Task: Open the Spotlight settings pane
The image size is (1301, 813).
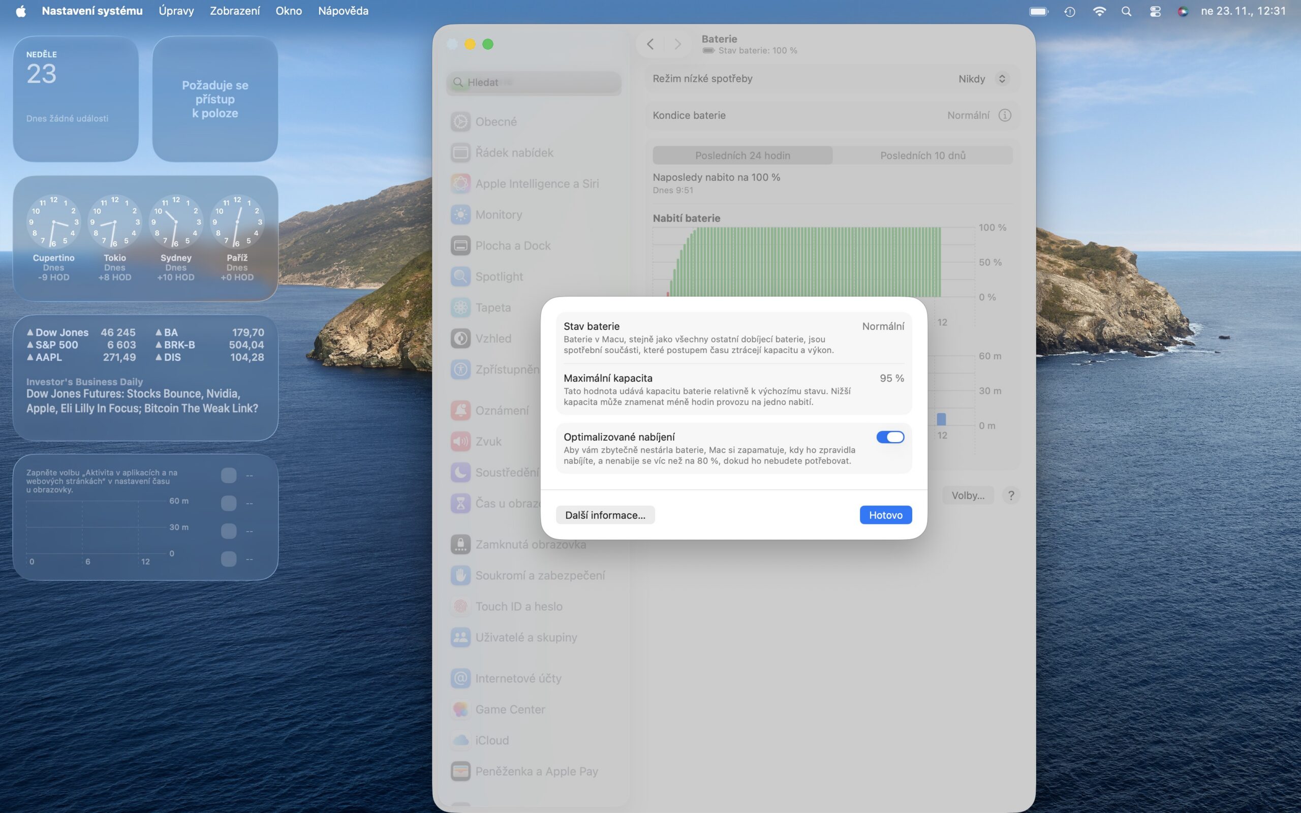Action: 499,276
